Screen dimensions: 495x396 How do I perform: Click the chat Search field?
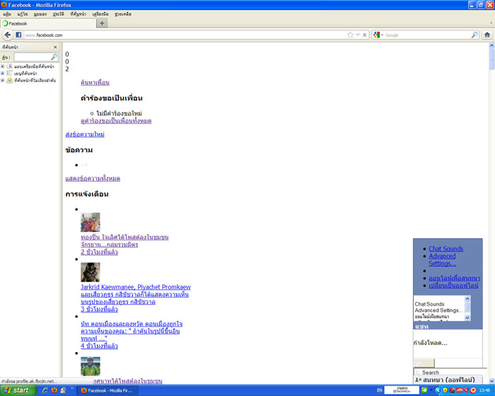[450, 373]
